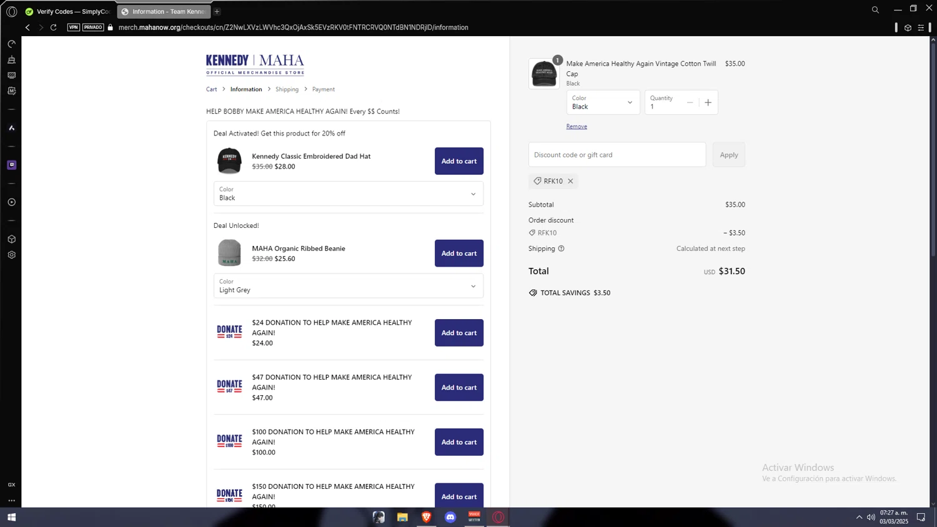Add Kennedy Classic Dad Hat to cart
The height and width of the screenshot is (527, 937).
pos(459,161)
